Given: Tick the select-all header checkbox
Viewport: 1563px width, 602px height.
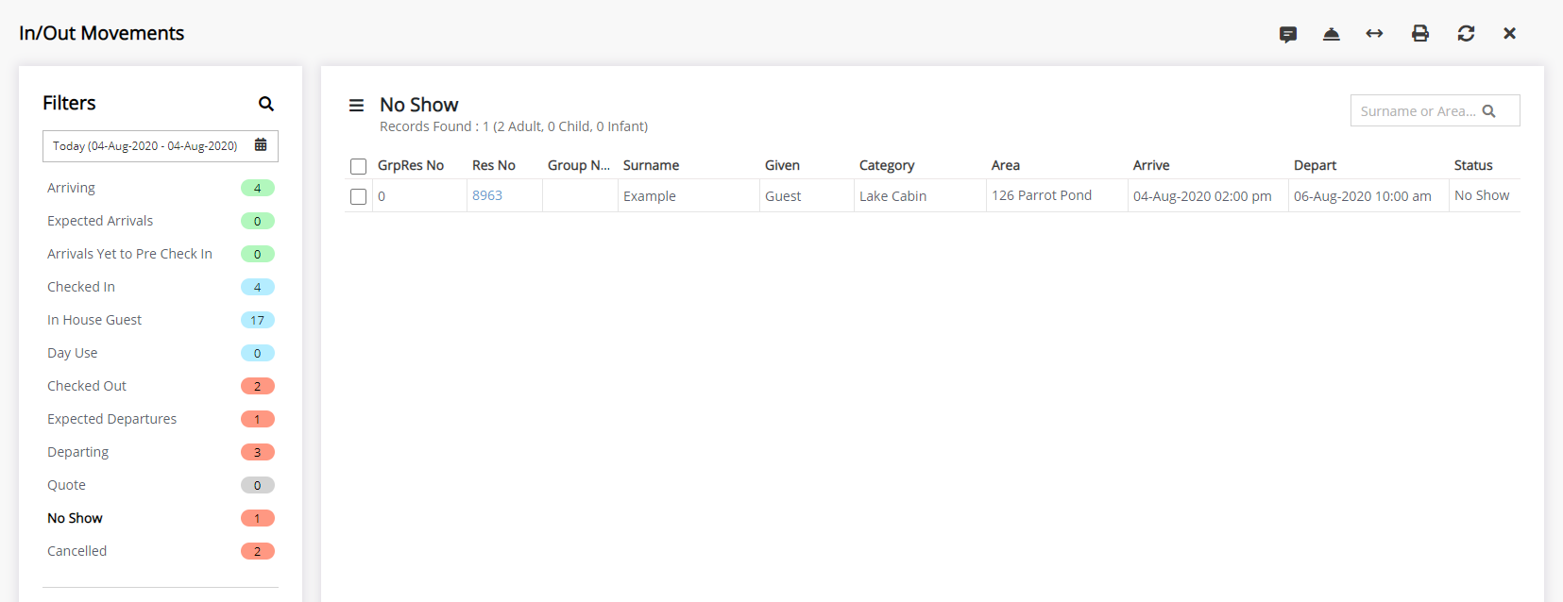Looking at the screenshot, I should click(359, 167).
